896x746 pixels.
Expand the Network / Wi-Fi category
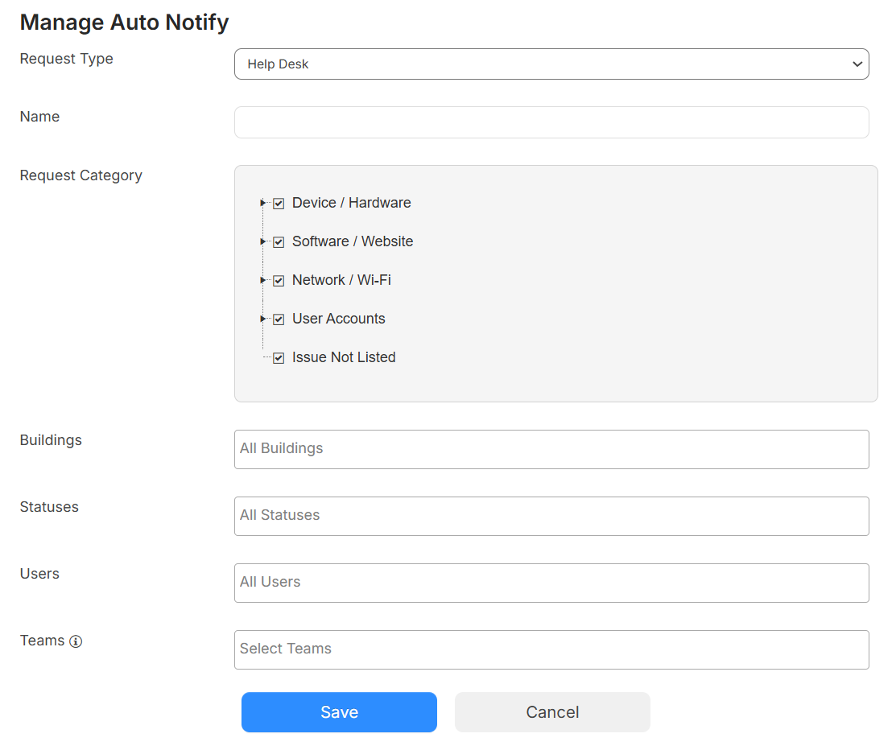[x=262, y=280]
